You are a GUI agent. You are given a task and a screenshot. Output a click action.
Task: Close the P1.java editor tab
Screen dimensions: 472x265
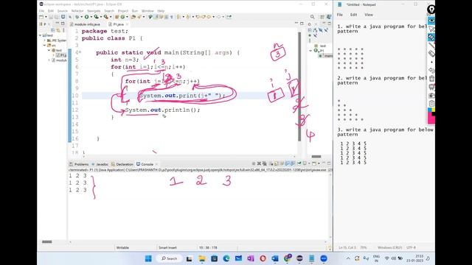tap(127, 24)
